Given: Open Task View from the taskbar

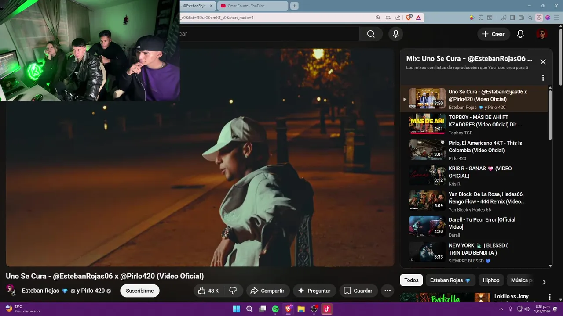Looking at the screenshot, I should 263,309.
